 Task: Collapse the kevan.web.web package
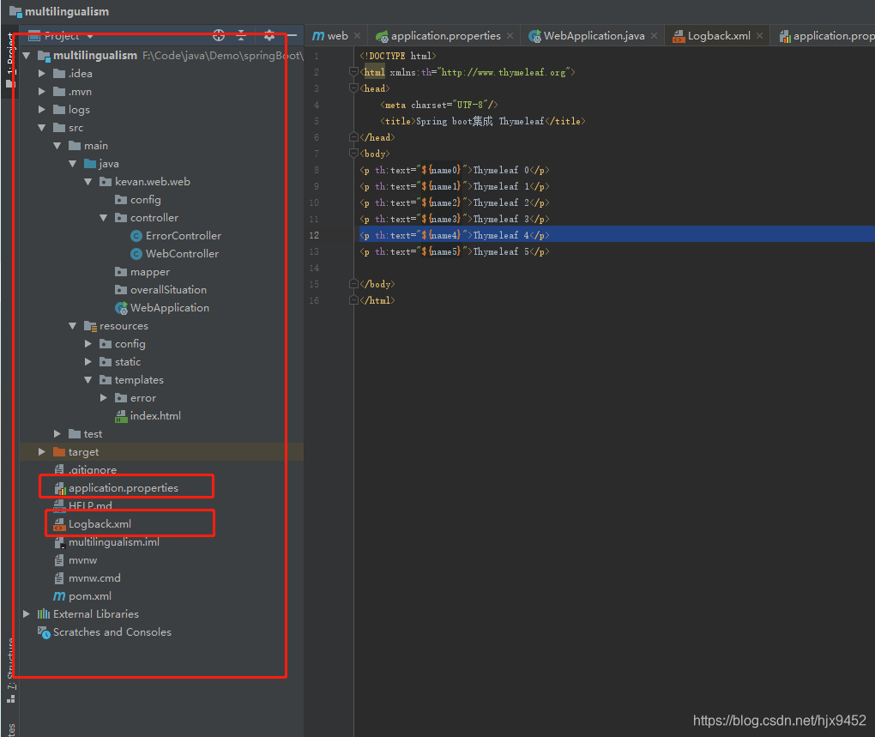(x=88, y=182)
